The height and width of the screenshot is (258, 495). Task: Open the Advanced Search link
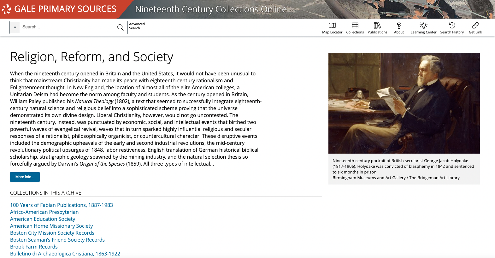pos(137,26)
